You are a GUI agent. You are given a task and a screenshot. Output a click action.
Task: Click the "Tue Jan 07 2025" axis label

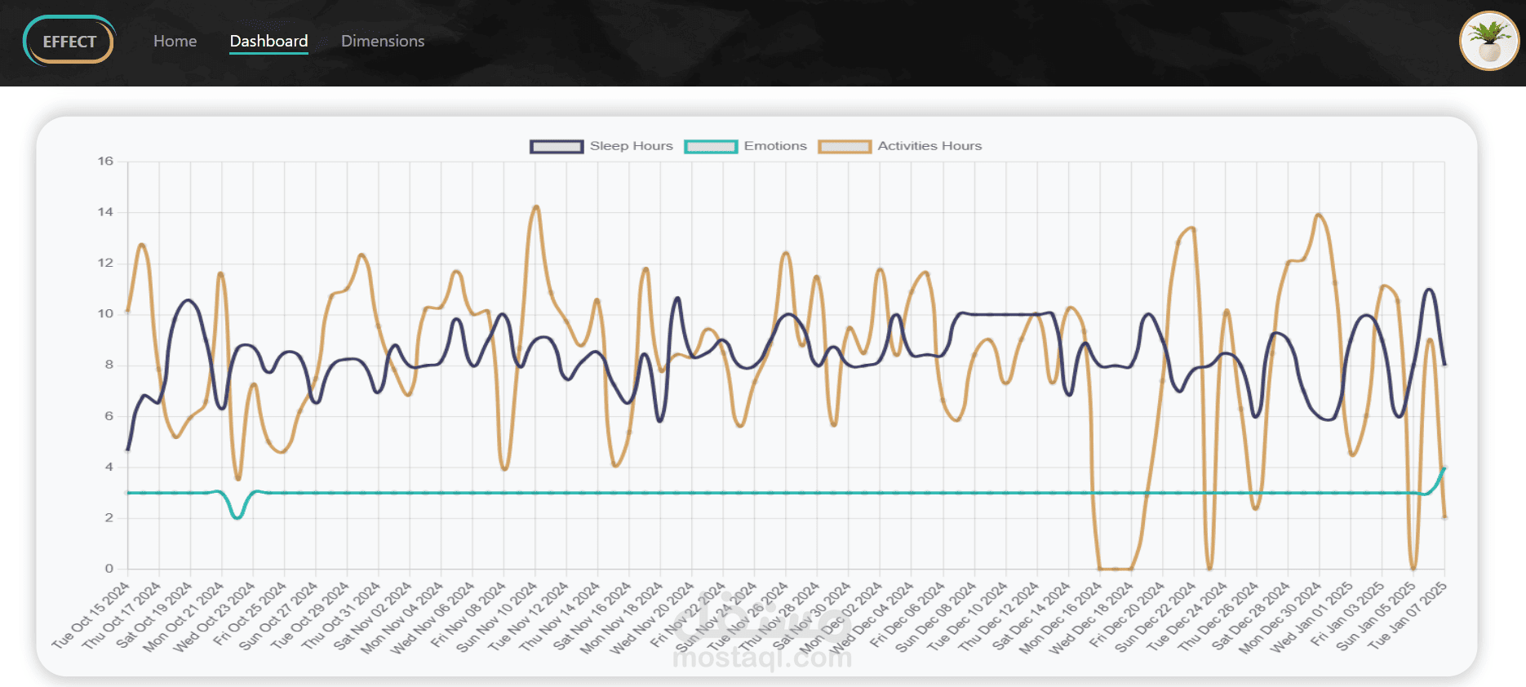(1408, 614)
